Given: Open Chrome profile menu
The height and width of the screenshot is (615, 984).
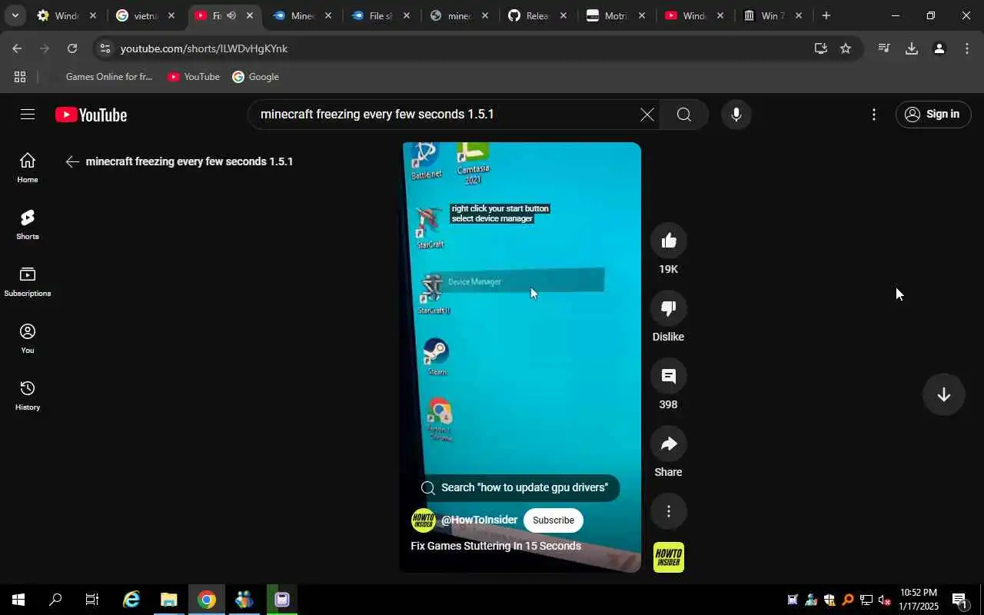Looking at the screenshot, I should point(939,48).
